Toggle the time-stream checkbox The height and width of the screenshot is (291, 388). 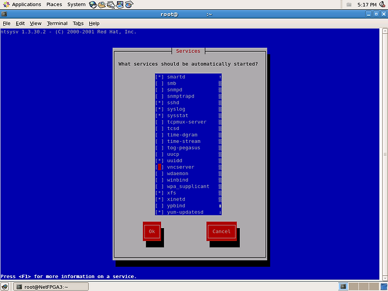pyautogui.click(x=160, y=141)
